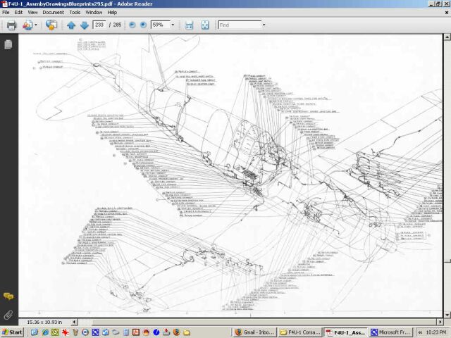Open the Comments panel in left sidebar
Image resolution: width=451 pixels, height=338 pixels.
coord(8,296)
